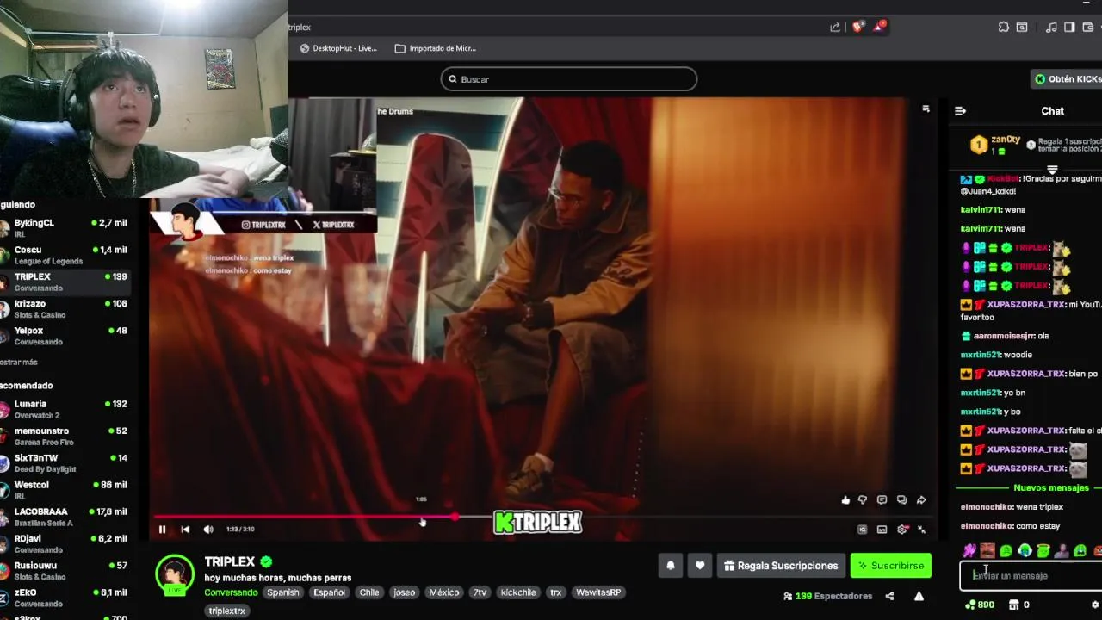The image size is (1102, 620).
Task: Pause the embedded video with pause icon
Action: click(x=162, y=530)
